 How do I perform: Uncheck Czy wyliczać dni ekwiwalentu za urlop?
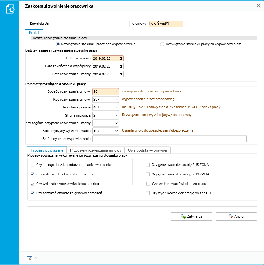click(x=32, y=174)
